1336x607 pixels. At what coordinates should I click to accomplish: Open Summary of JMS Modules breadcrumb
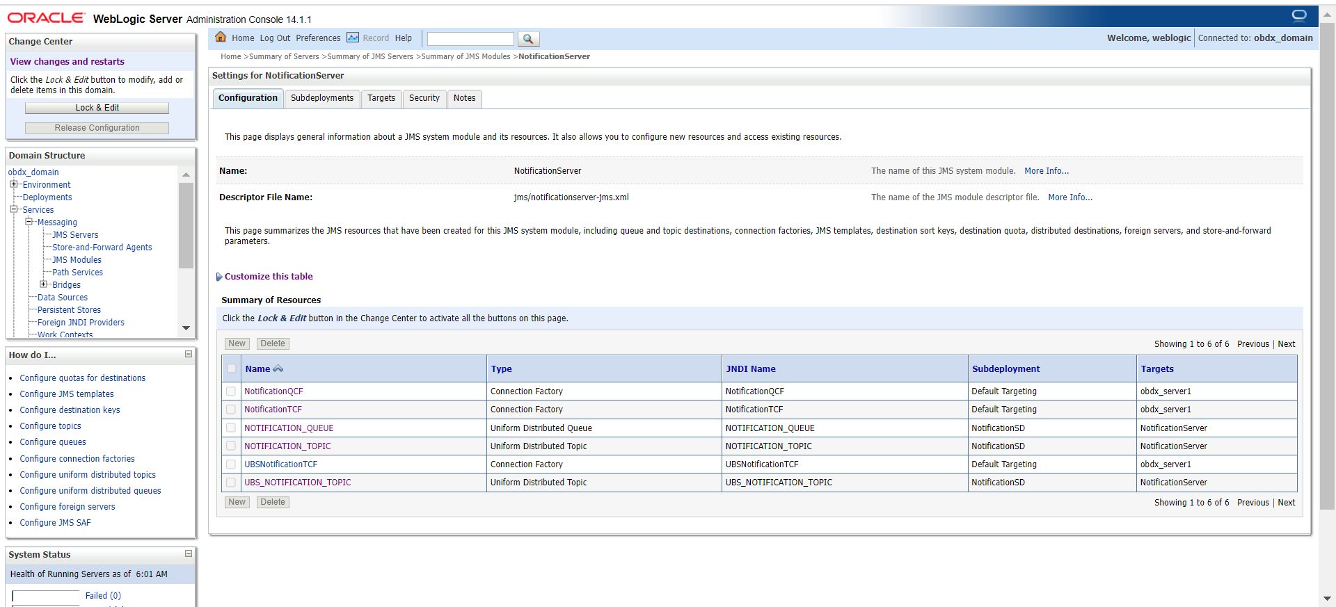(466, 57)
